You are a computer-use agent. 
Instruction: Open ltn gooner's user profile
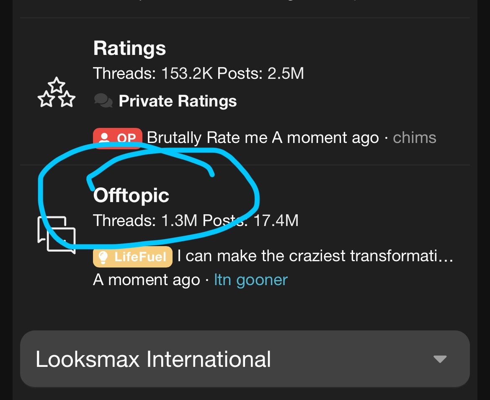250,280
